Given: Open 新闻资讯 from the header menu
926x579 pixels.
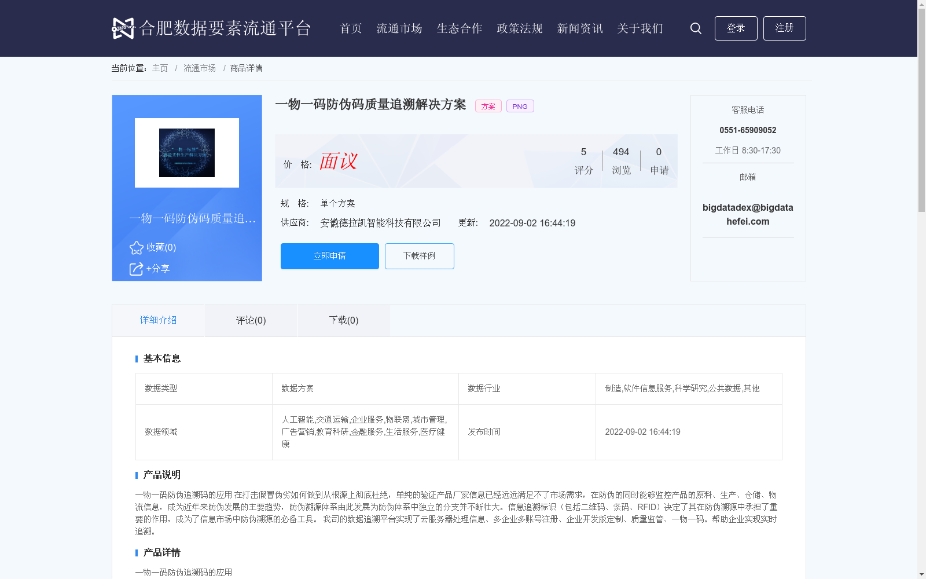Looking at the screenshot, I should [580, 28].
